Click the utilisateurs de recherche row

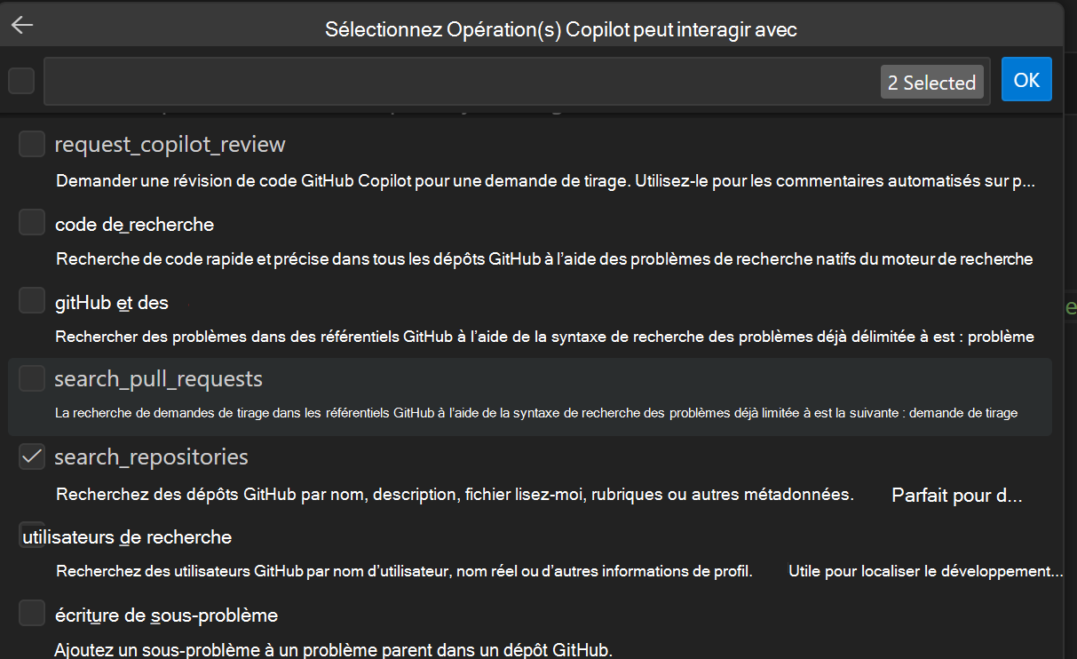(x=142, y=536)
